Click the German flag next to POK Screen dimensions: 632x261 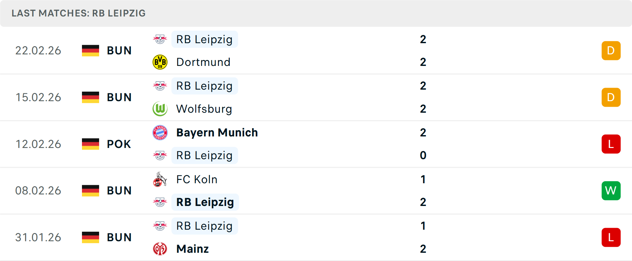pos(90,144)
